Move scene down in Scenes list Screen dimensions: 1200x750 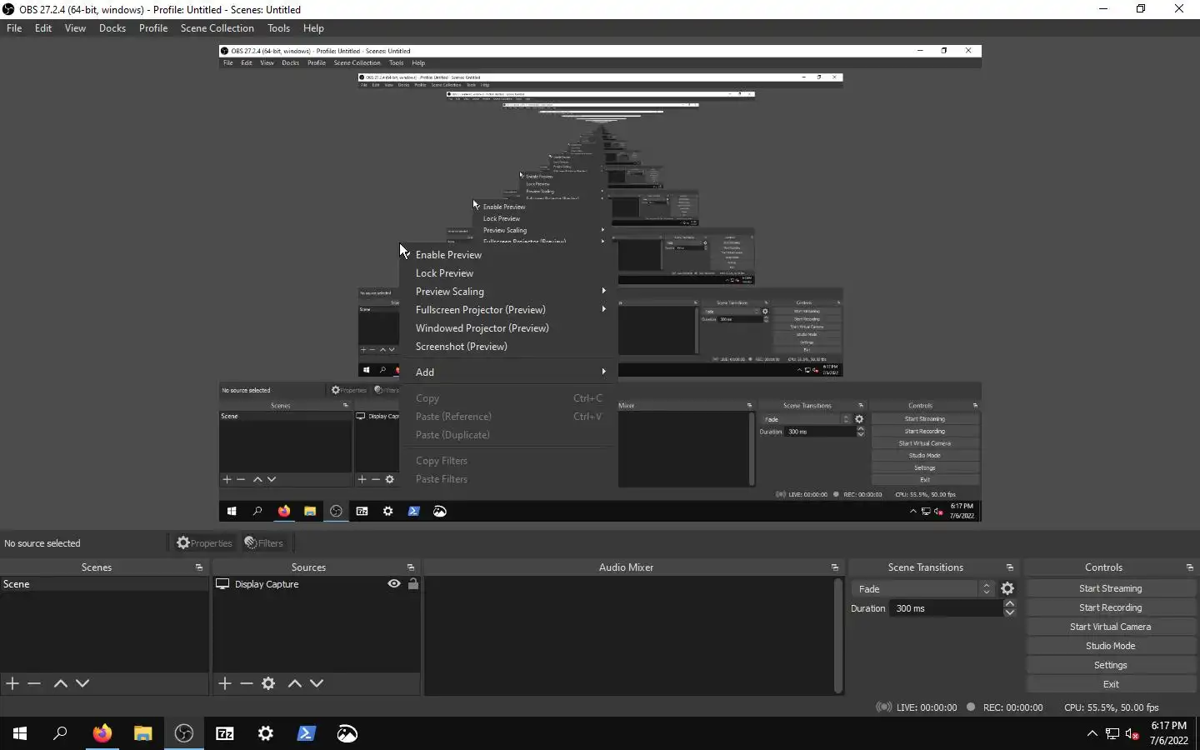[82, 683]
